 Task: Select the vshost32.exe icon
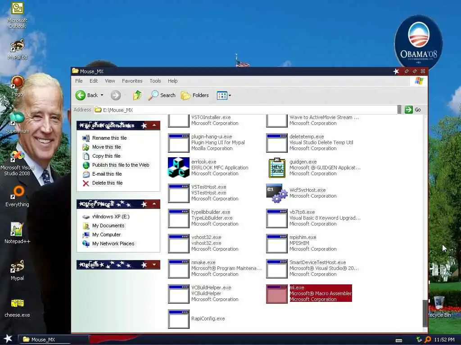(178, 243)
